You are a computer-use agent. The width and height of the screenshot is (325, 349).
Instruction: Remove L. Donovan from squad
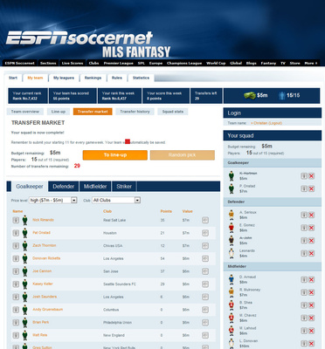click(x=311, y=344)
